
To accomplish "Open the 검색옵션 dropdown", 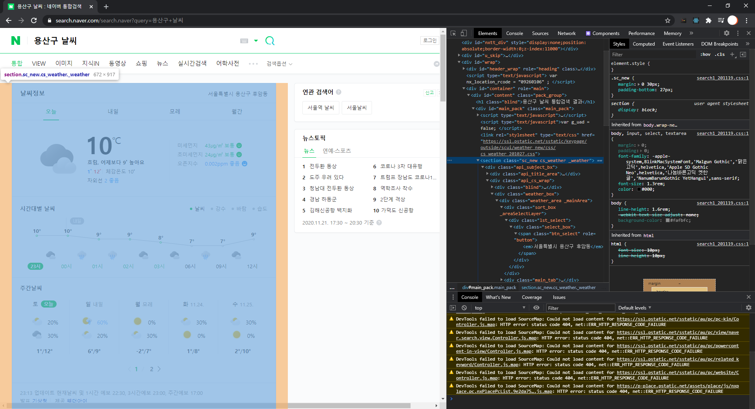I will click(279, 64).
